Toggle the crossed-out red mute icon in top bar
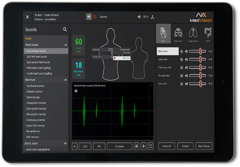This screenshot has width=240, height=167. 95,17
